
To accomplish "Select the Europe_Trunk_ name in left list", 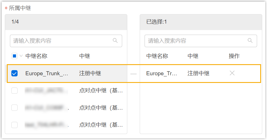I will (x=47, y=73).
